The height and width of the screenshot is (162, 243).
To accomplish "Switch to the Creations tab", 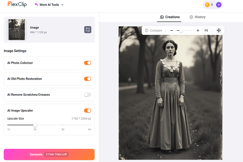I will [x=170, y=17].
